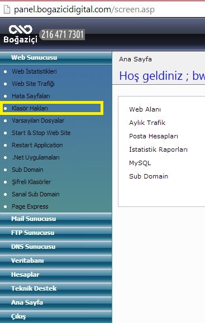Select Page Express in sidebar
Image resolution: width=205 pixels, height=323 pixels.
click(x=30, y=206)
